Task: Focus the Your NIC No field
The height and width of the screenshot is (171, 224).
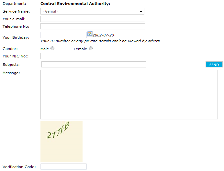Action: pos(54,56)
